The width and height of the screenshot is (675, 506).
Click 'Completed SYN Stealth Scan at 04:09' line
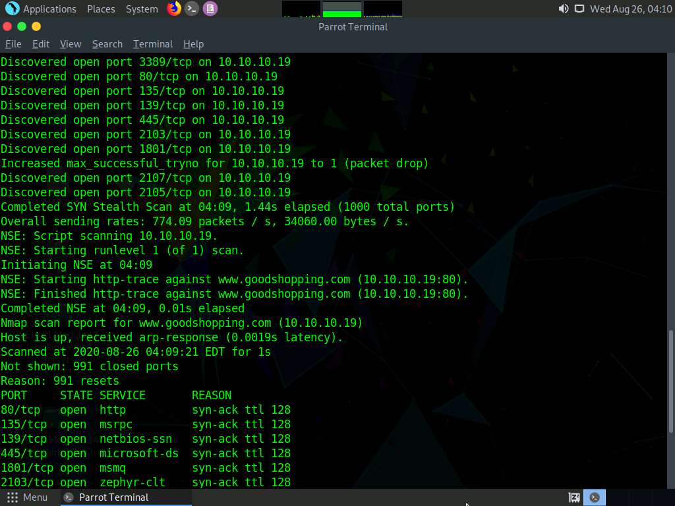(227, 207)
